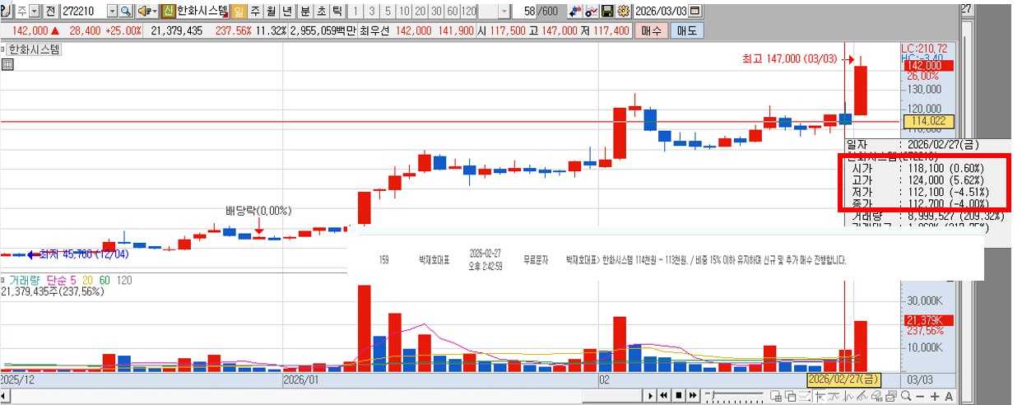Select 월 monthly period toggle

click(271, 12)
